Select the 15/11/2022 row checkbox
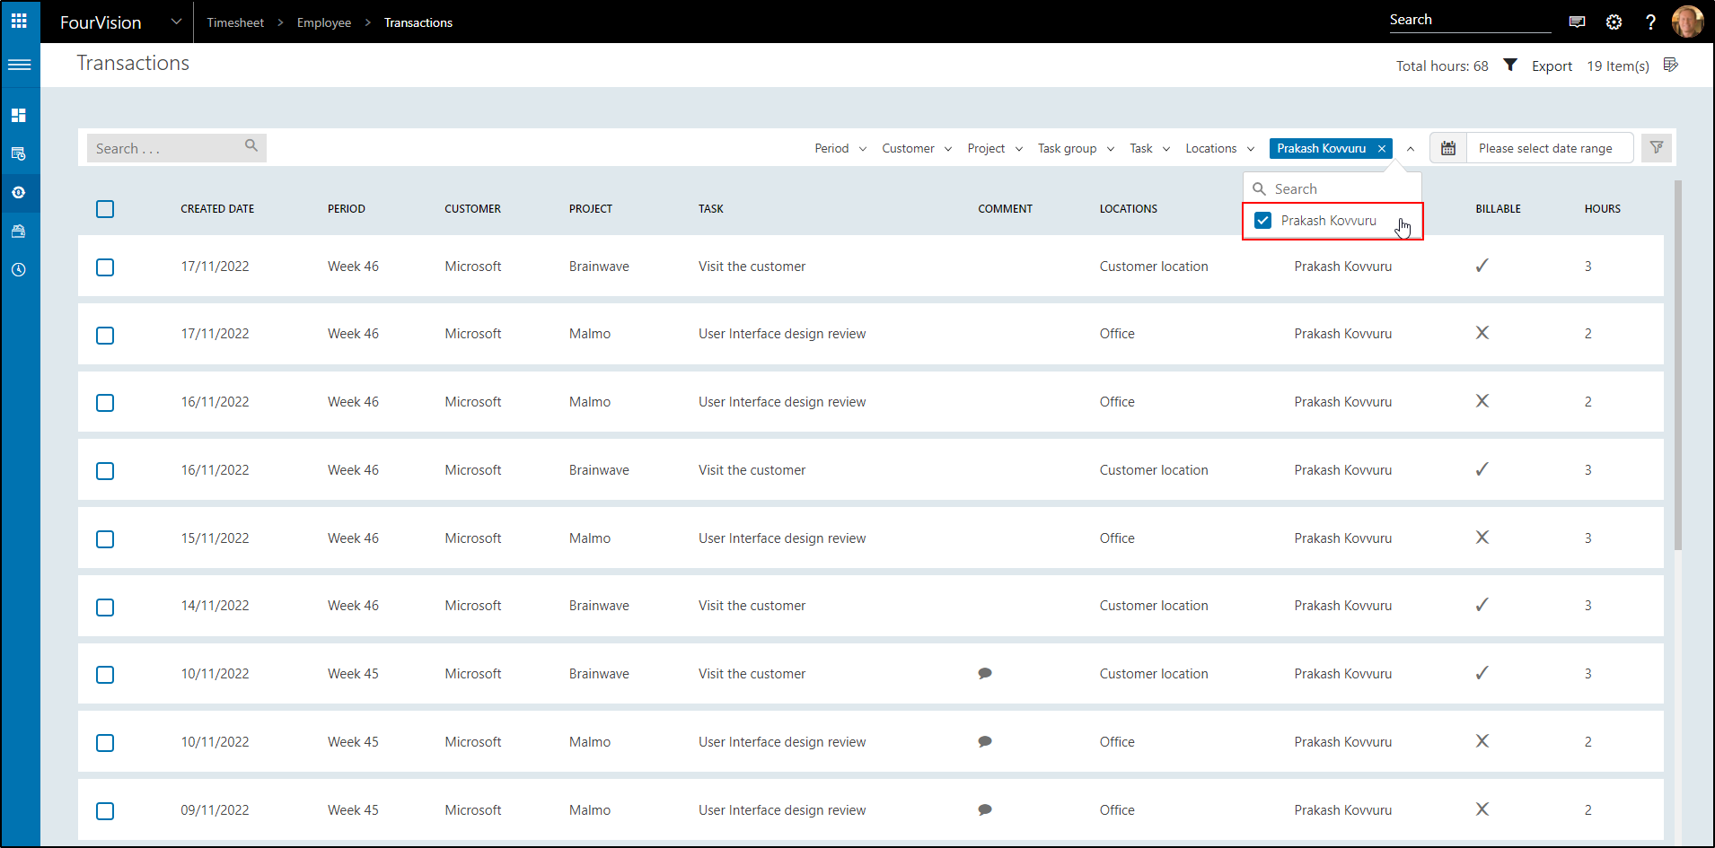The image size is (1715, 848). (x=105, y=539)
